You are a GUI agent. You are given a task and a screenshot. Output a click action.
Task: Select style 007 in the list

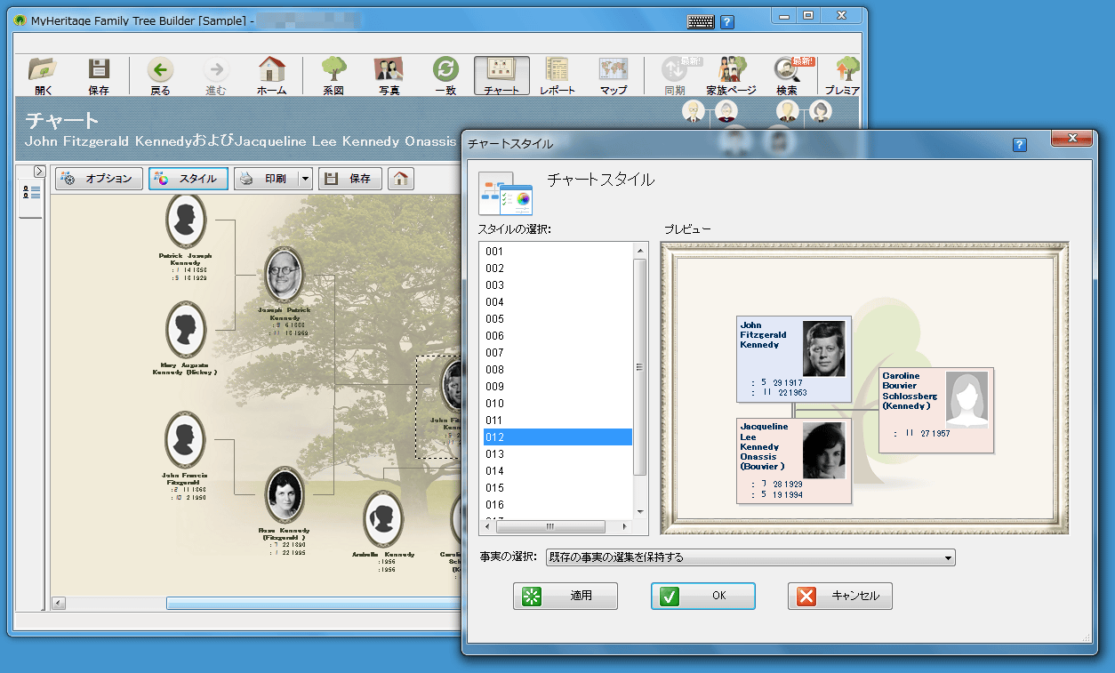point(557,353)
